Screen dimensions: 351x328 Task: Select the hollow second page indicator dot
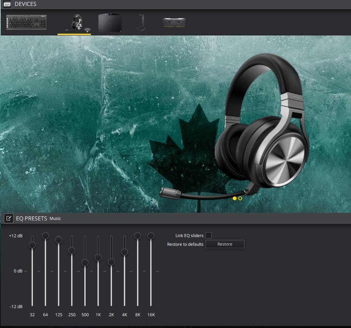[x=240, y=198]
